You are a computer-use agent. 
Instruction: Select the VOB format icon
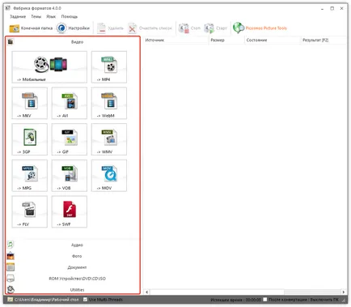70,176
